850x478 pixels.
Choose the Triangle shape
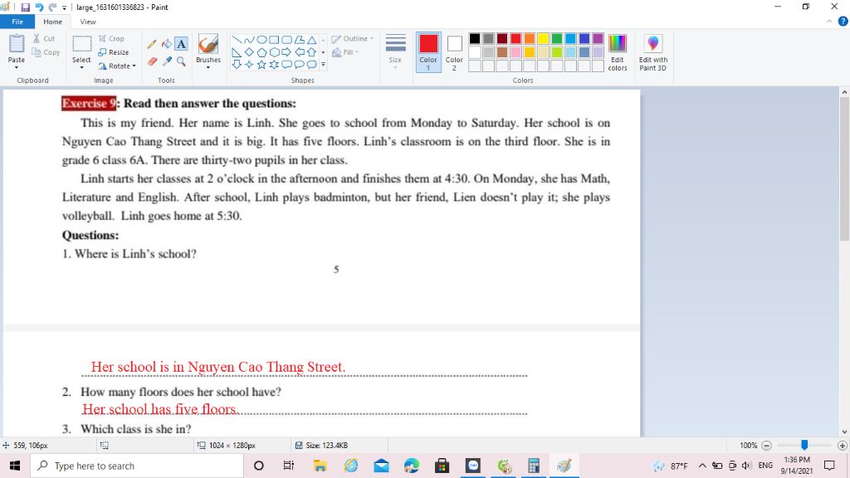[x=312, y=40]
